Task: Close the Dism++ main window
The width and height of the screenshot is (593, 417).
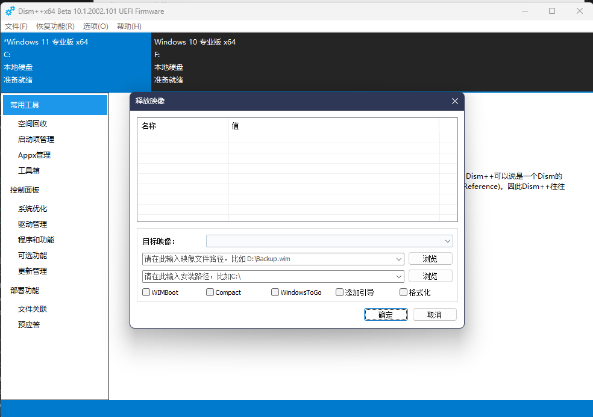Action: pos(580,11)
